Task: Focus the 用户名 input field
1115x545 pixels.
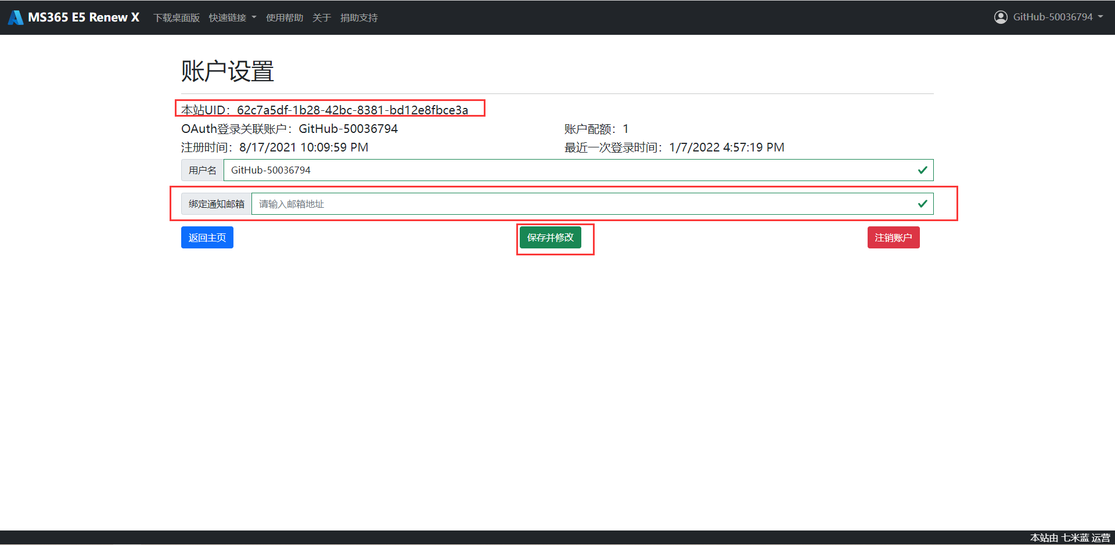Action: (x=578, y=170)
